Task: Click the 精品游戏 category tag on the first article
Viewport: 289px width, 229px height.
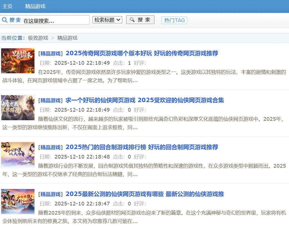Action: coord(50,54)
